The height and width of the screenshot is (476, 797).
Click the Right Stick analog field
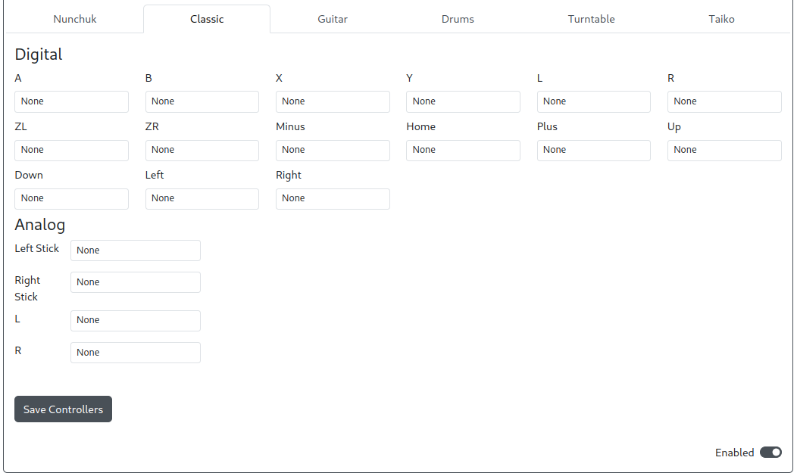pos(136,282)
